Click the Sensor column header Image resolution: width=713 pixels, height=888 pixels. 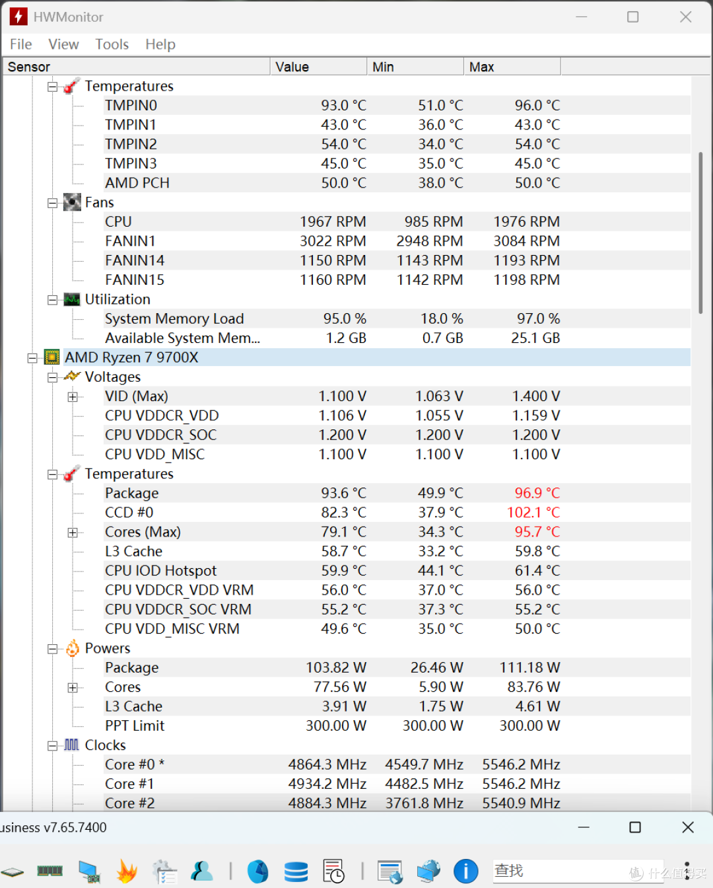[x=136, y=67]
